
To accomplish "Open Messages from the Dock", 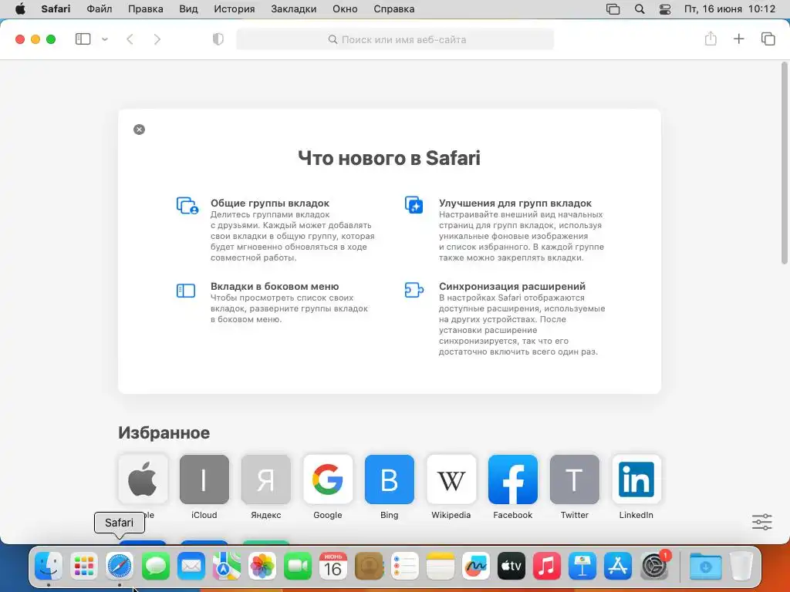I will [x=155, y=567].
